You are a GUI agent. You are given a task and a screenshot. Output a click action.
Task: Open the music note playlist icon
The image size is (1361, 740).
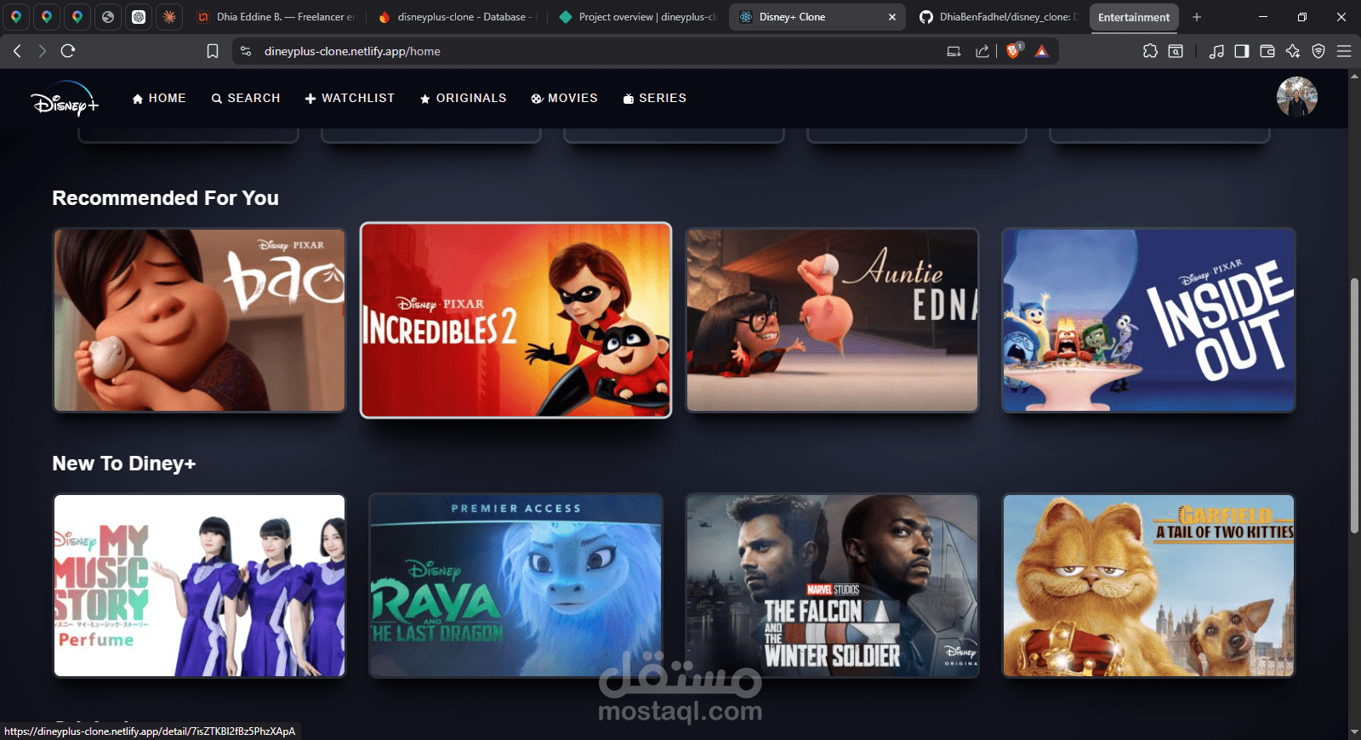[1216, 51]
